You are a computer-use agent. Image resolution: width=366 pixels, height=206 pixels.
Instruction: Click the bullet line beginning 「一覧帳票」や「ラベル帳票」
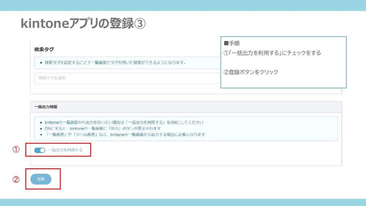(125, 134)
